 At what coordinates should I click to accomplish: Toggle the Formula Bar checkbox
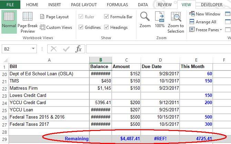106,16
